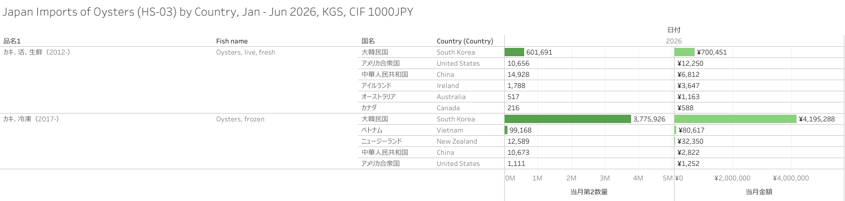This screenshot has height=201, width=845.
Task: Click the Fish name column header
Action: [x=232, y=41]
